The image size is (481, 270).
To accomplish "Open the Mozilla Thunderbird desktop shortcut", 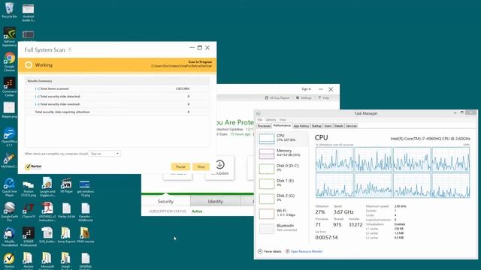I will click(x=9, y=237).
